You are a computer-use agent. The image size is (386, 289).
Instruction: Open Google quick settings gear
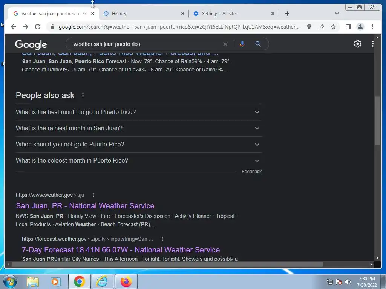tap(357, 44)
